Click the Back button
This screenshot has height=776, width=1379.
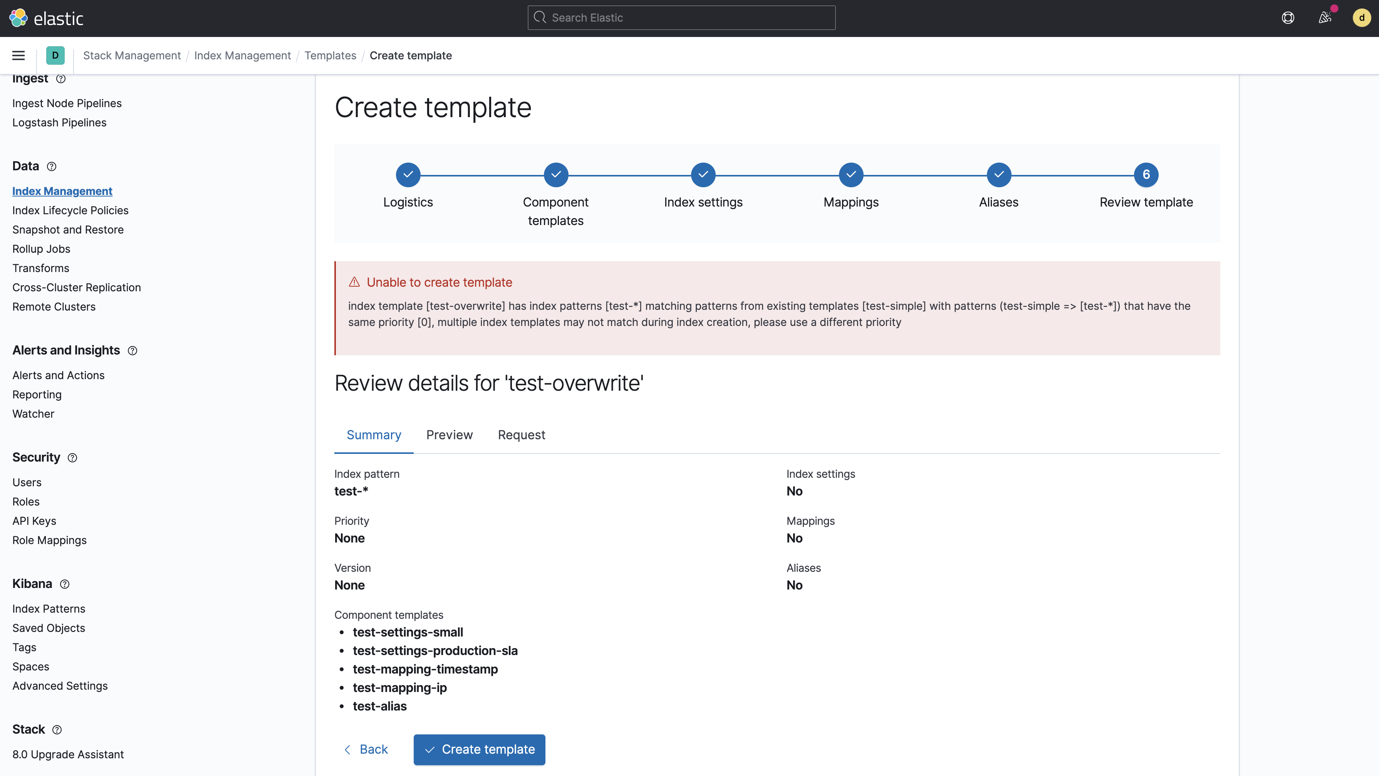click(x=366, y=749)
